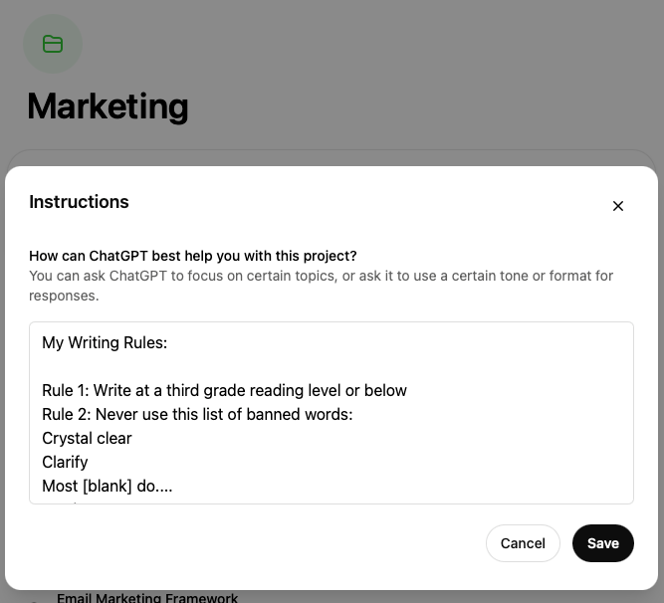Image resolution: width=664 pixels, height=603 pixels.
Task: Click the 'How can ChatGPT best help you' label
Action: pos(193,256)
